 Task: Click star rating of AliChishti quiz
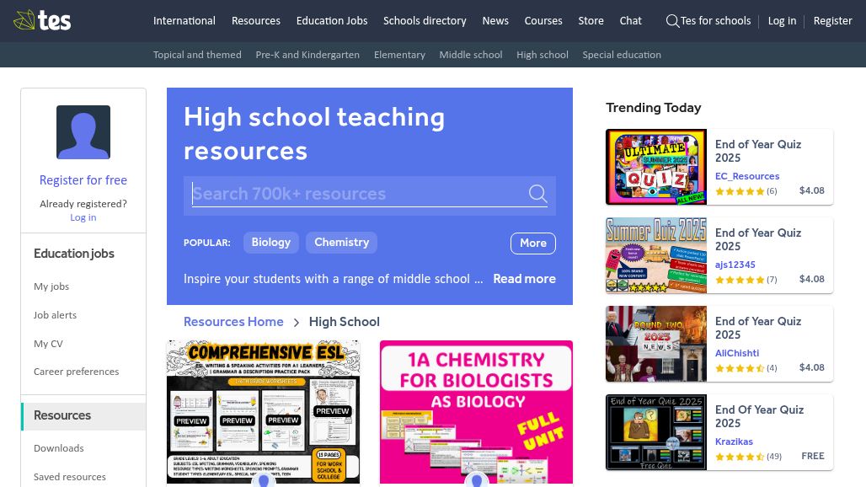740,367
